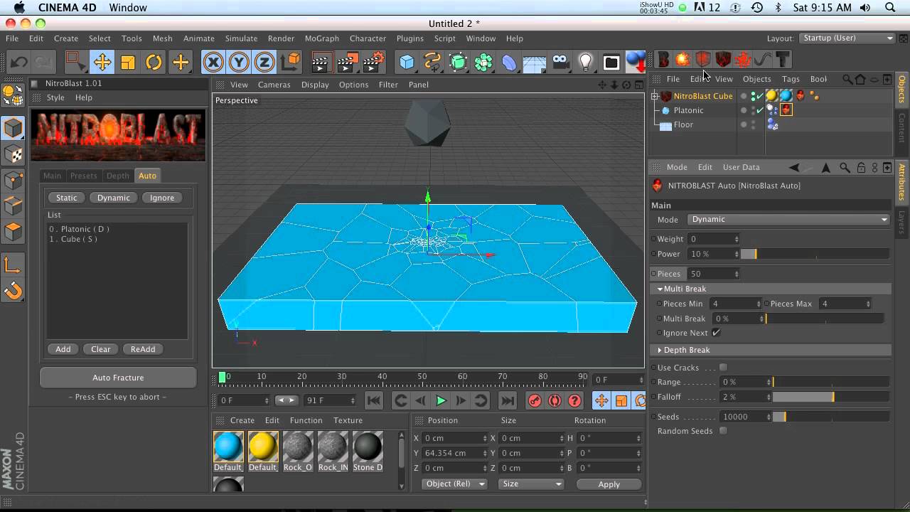
Task: Click the Clear button below the list
Action: coord(101,349)
